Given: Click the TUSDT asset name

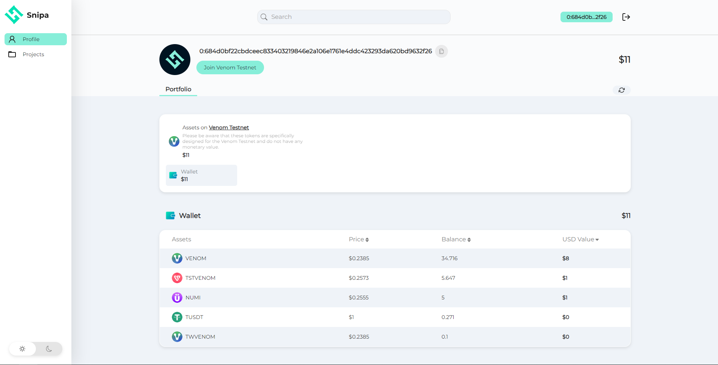Looking at the screenshot, I should tap(195, 317).
